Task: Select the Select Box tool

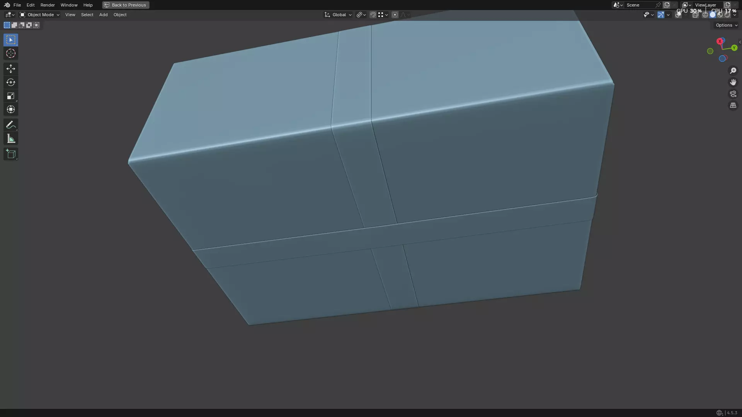Action: tap(11, 40)
